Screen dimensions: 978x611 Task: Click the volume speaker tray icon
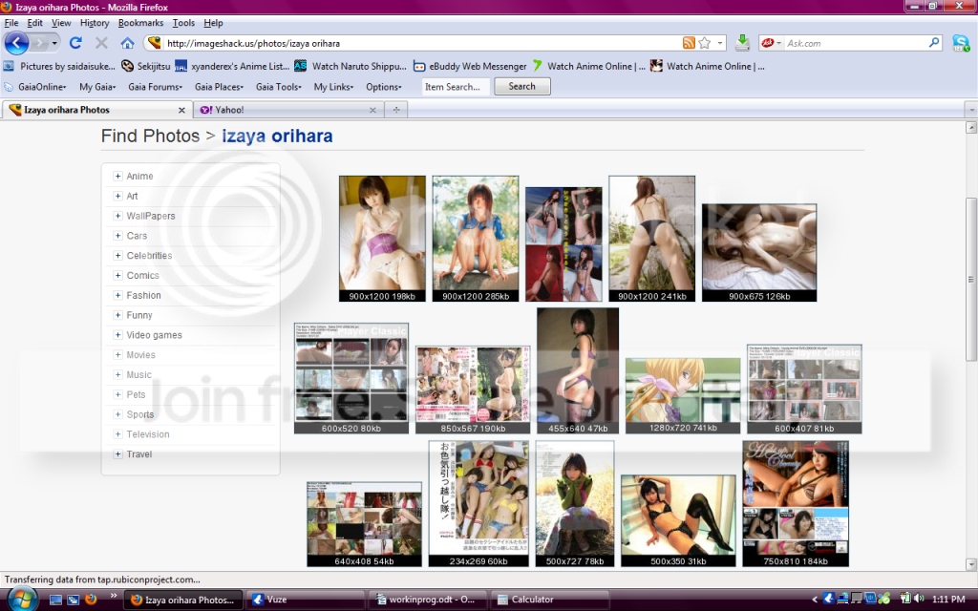(919, 600)
